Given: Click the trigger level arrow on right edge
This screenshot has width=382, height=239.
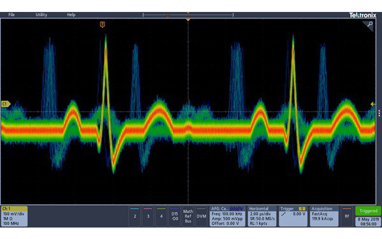Looking at the screenshot, I should tap(373, 104).
